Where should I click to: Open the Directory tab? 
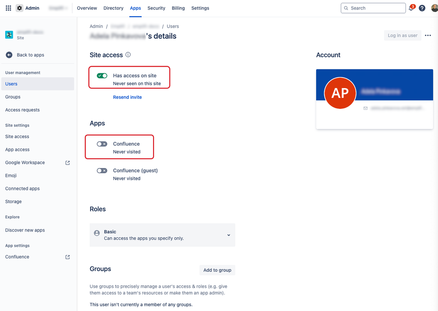pos(113,8)
